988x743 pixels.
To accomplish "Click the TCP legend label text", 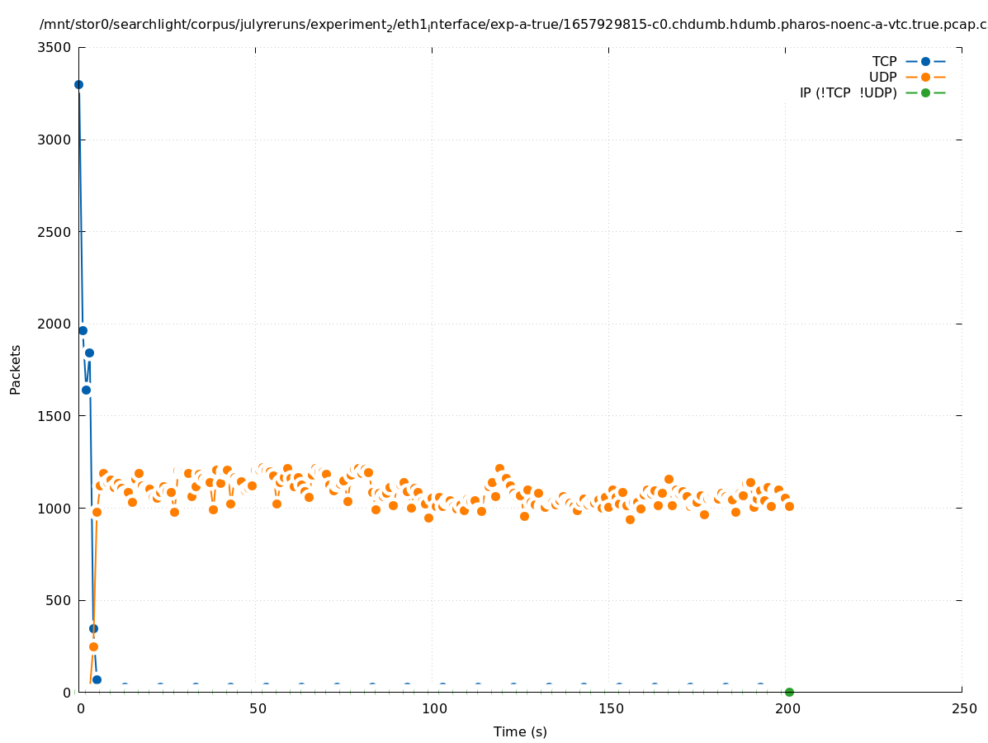I will tap(884, 61).
